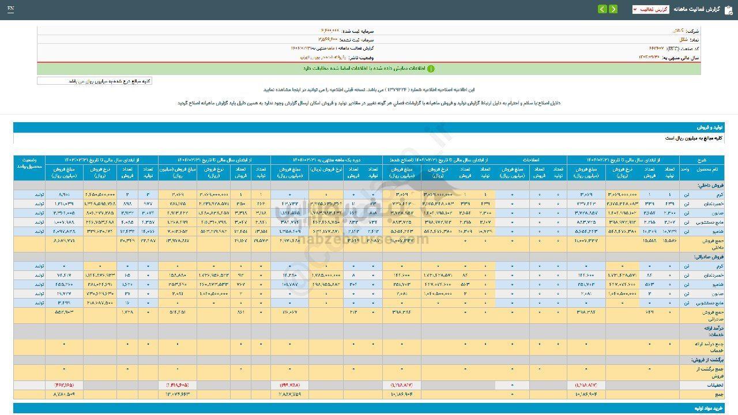Click خمیردندان in the domestic sales rows

pyautogui.click(x=713, y=203)
